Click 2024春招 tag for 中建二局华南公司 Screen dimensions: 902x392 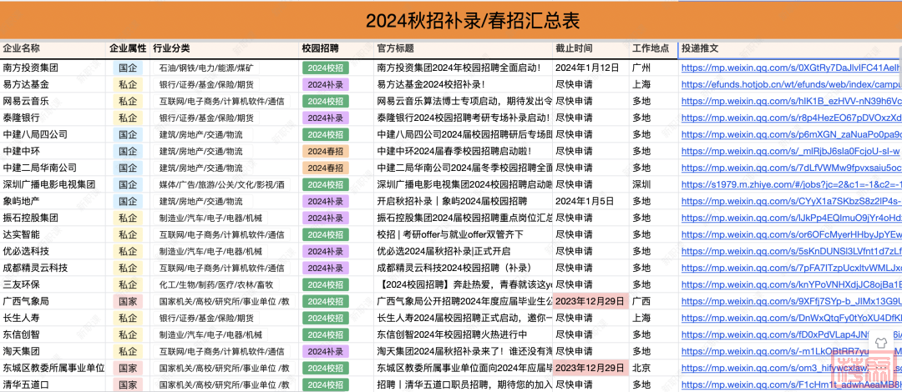click(x=326, y=168)
